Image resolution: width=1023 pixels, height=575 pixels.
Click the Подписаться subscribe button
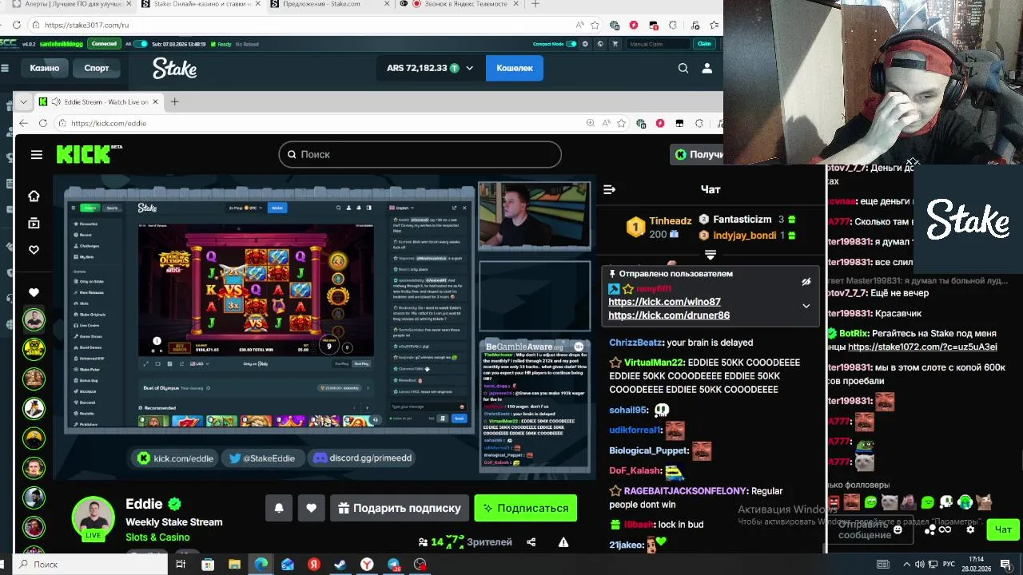pos(525,508)
